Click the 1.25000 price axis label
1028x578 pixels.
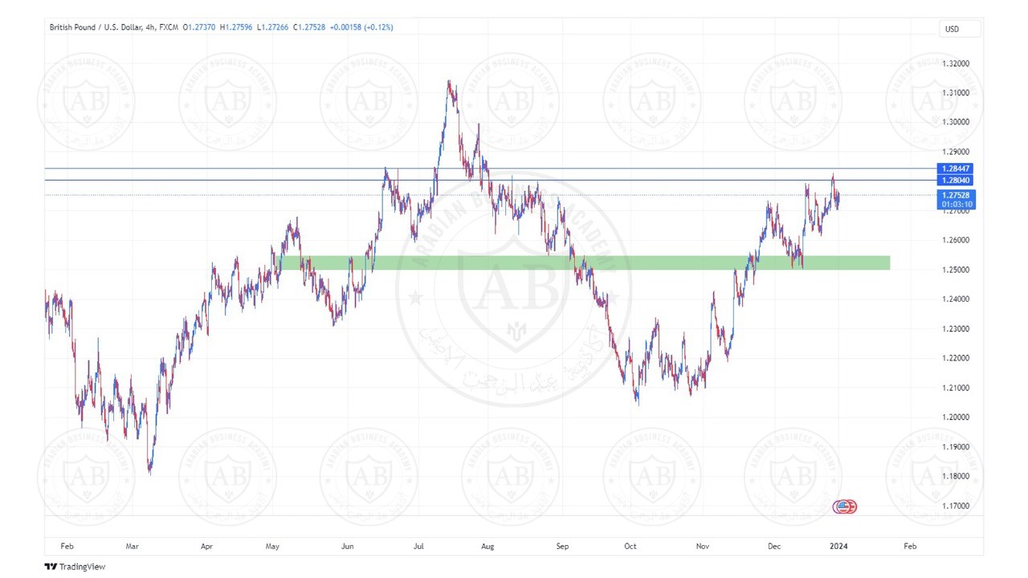pyautogui.click(x=955, y=270)
